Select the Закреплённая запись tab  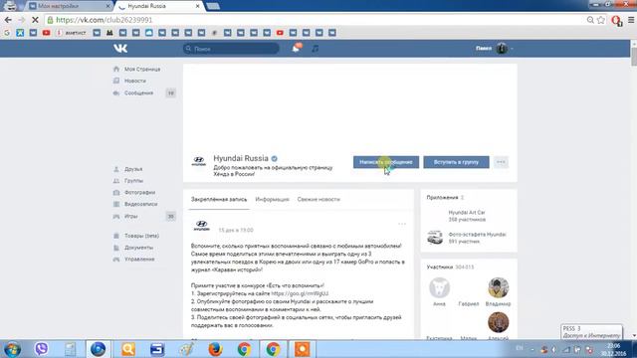click(x=219, y=199)
